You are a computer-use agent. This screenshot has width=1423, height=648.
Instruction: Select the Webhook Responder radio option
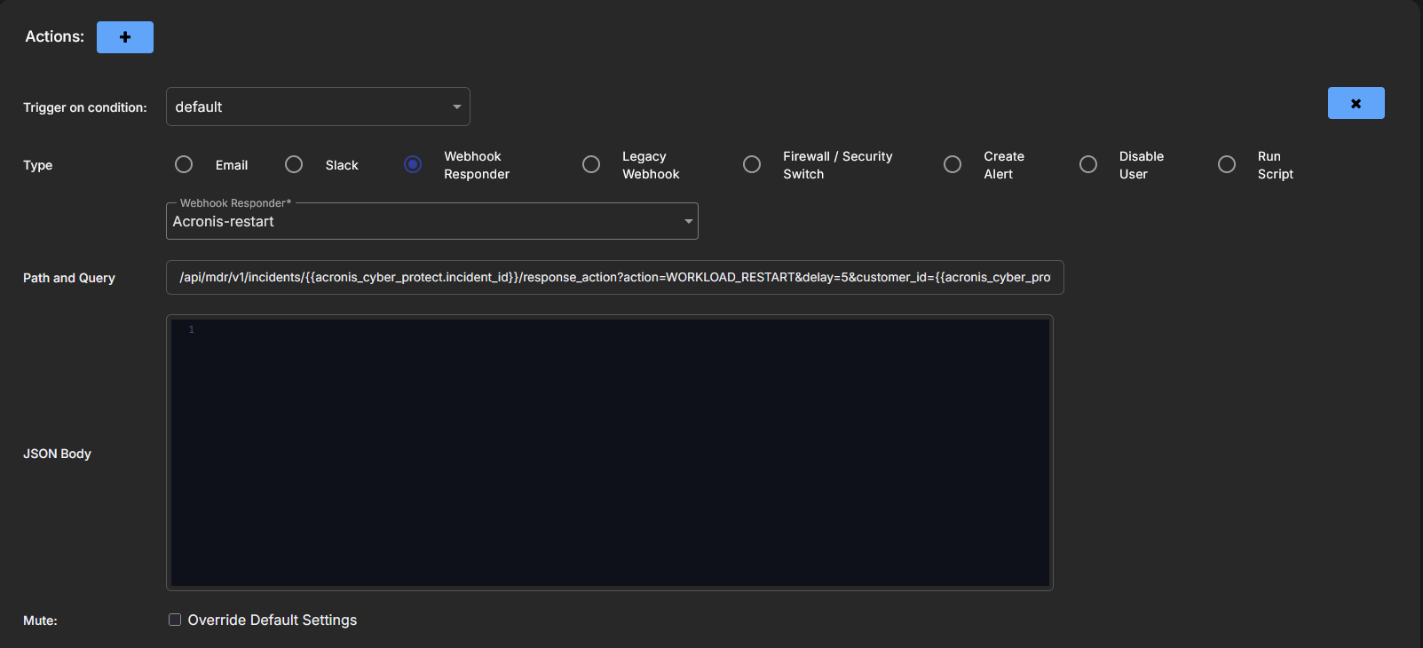click(413, 165)
